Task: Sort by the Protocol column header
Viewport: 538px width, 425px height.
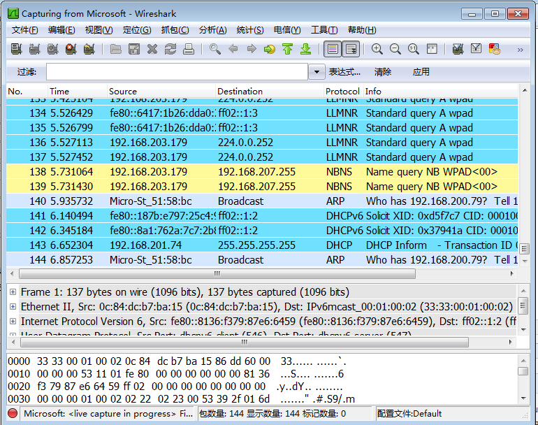Action: [x=343, y=92]
